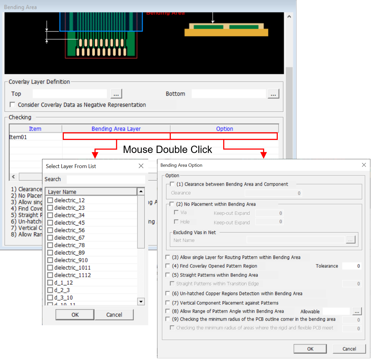Viewport: 372px width, 360px height.
Task: Click the Top coverlay layer browse button
Action: (x=116, y=94)
